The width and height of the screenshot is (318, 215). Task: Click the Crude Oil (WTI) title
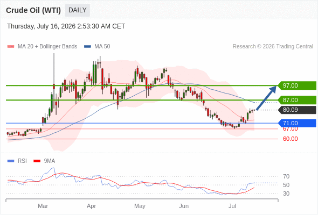coord(33,10)
